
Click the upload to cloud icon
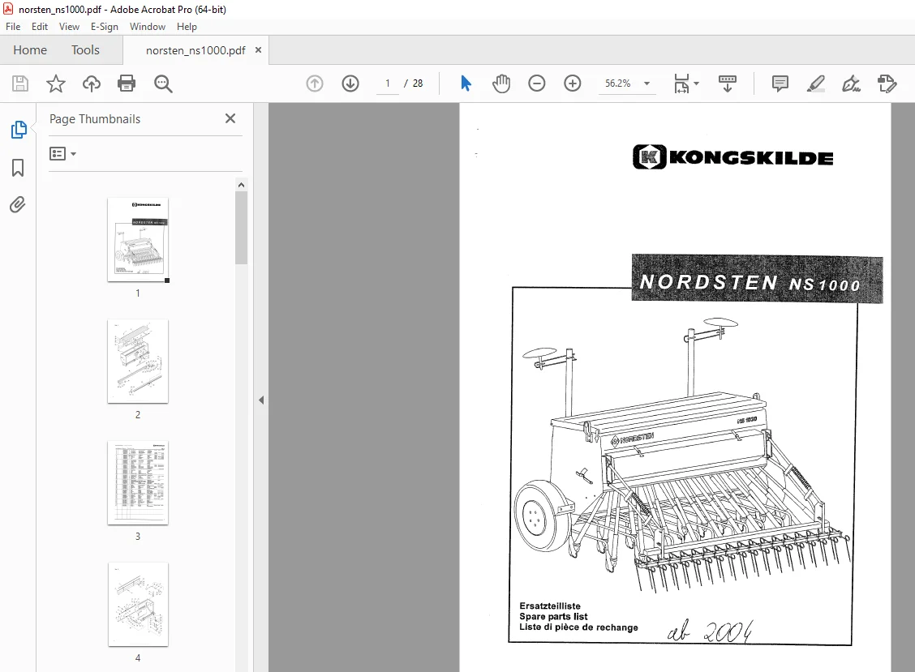click(91, 83)
